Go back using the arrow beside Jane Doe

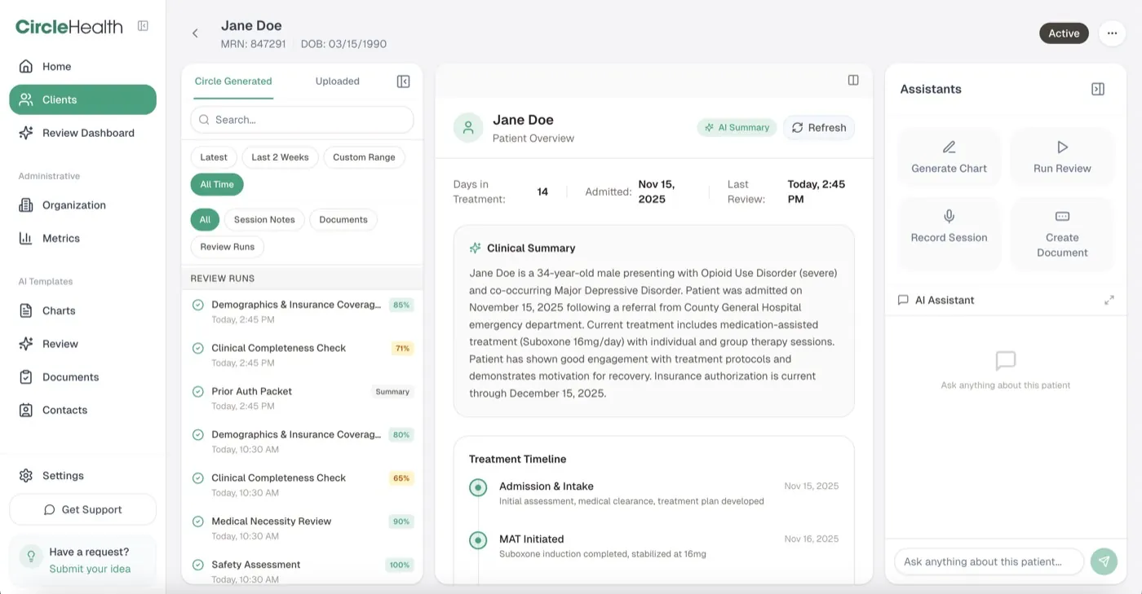pyautogui.click(x=195, y=33)
